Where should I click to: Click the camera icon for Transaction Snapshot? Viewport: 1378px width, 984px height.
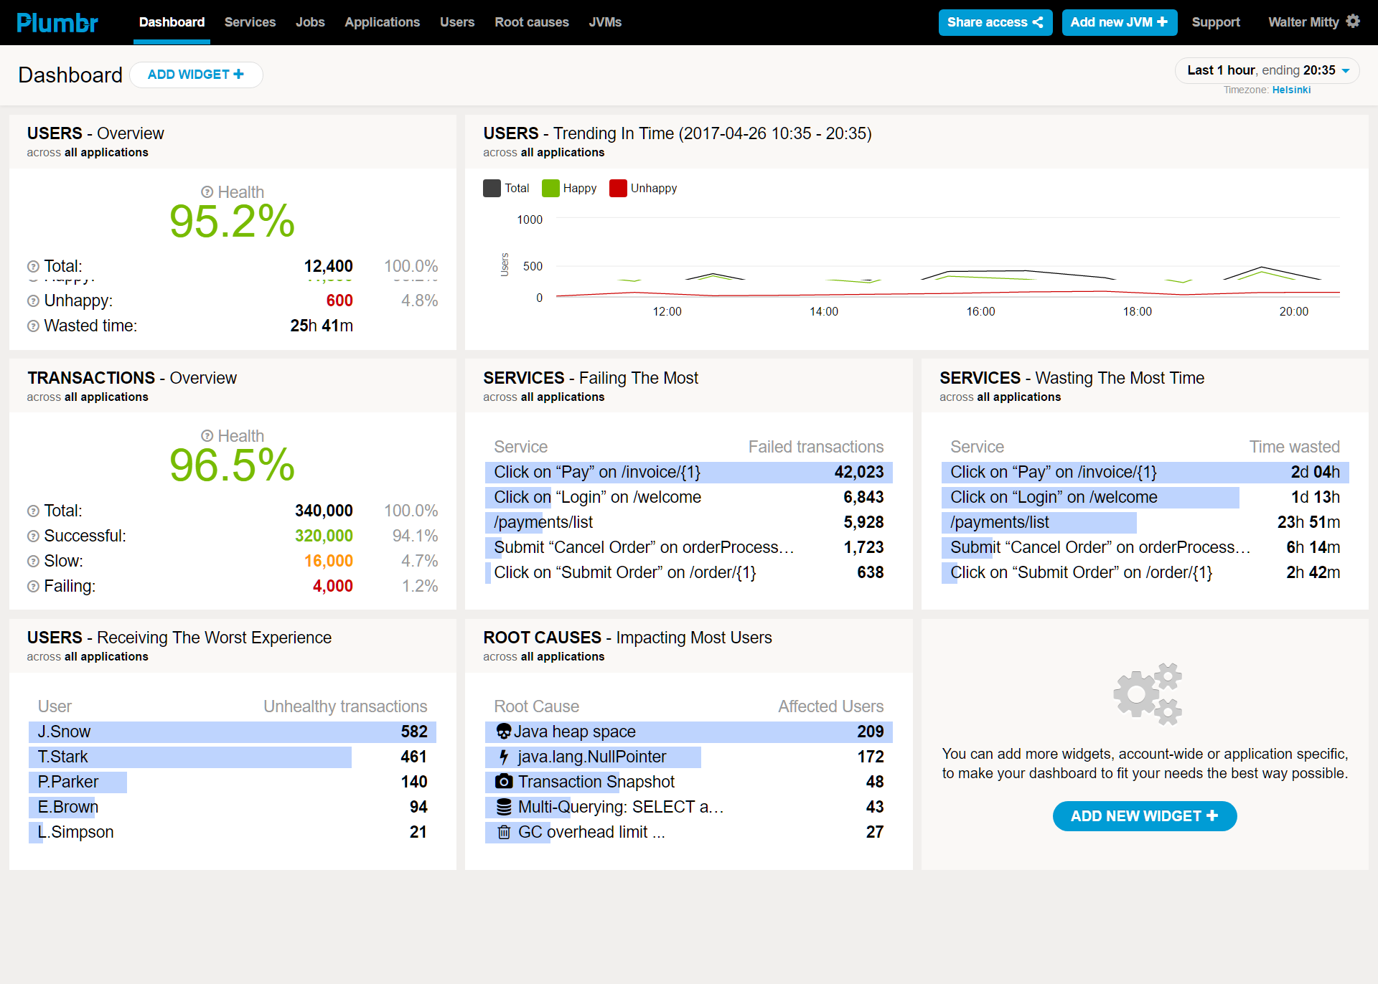[504, 782]
